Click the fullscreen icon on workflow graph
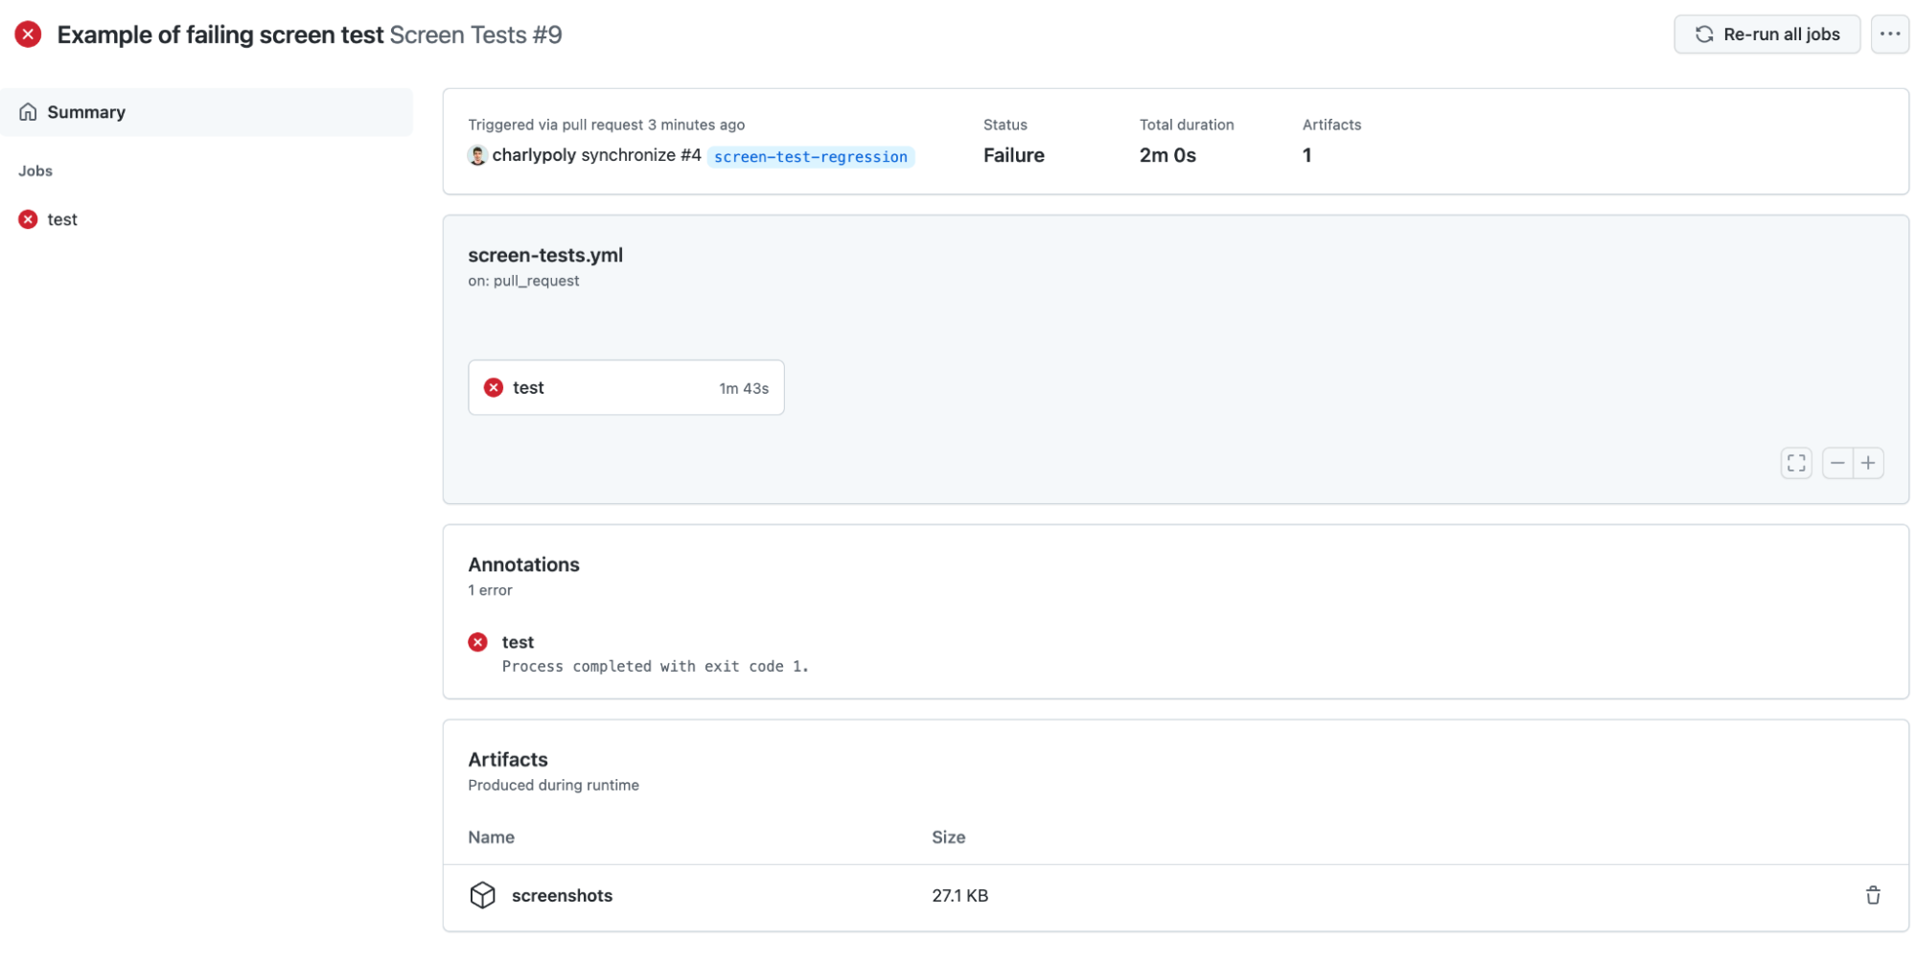1916x962 pixels. (1796, 463)
